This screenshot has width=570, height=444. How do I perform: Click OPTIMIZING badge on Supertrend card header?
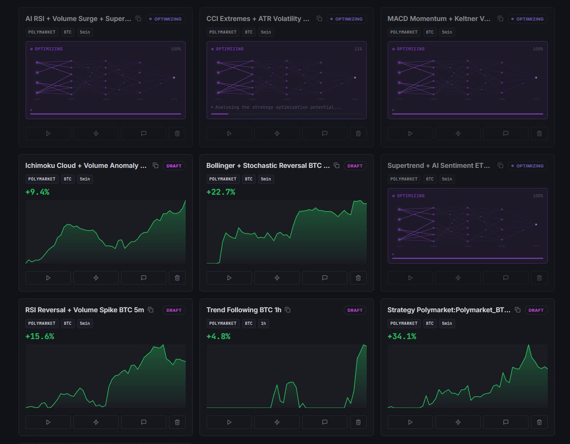point(527,166)
